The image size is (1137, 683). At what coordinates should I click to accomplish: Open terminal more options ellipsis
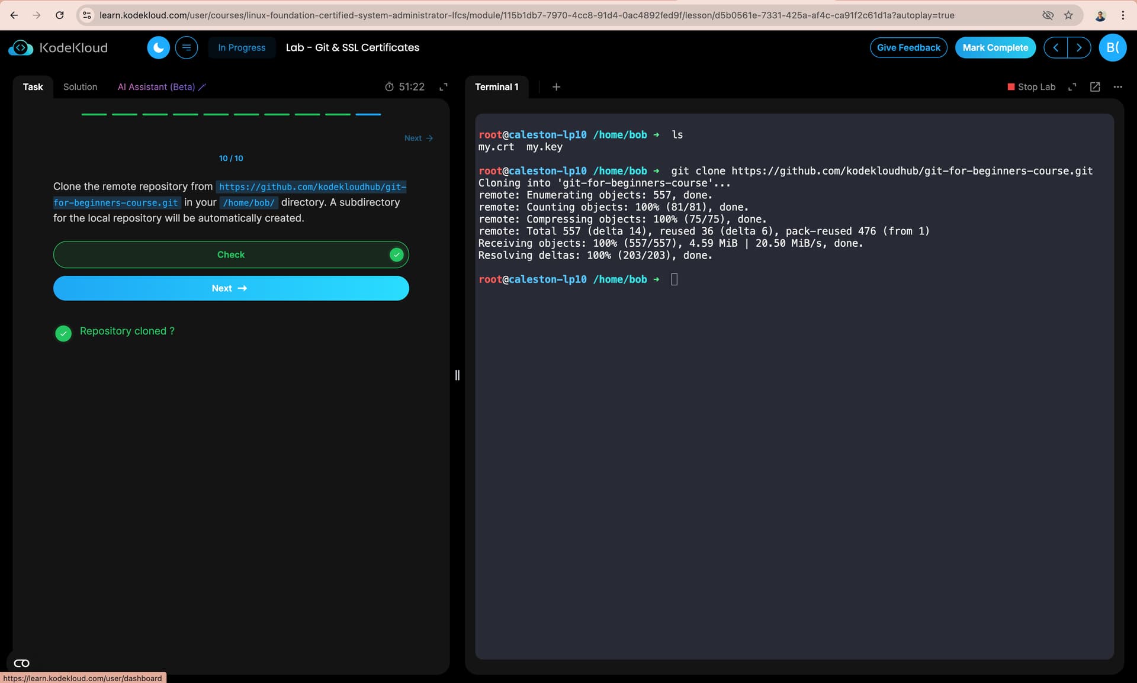(x=1117, y=87)
